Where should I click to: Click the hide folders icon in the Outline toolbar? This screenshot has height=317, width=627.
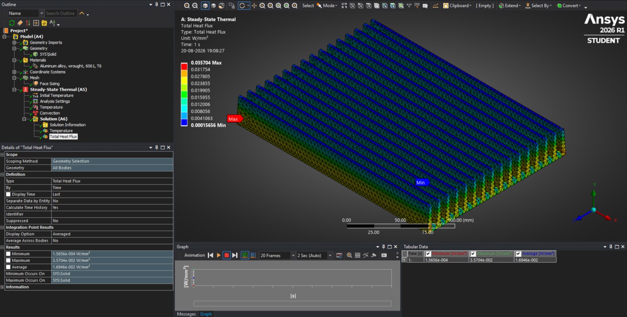pyautogui.click(x=44, y=23)
